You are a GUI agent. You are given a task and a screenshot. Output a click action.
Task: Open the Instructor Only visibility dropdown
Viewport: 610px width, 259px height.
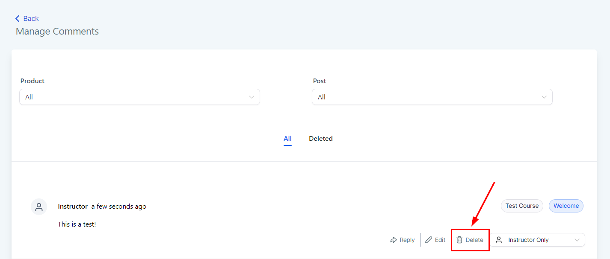pyautogui.click(x=537, y=240)
